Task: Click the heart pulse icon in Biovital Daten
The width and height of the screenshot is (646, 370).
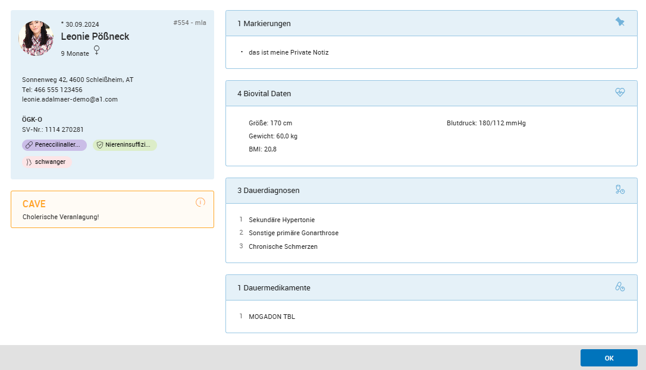Action: click(x=620, y=93)
